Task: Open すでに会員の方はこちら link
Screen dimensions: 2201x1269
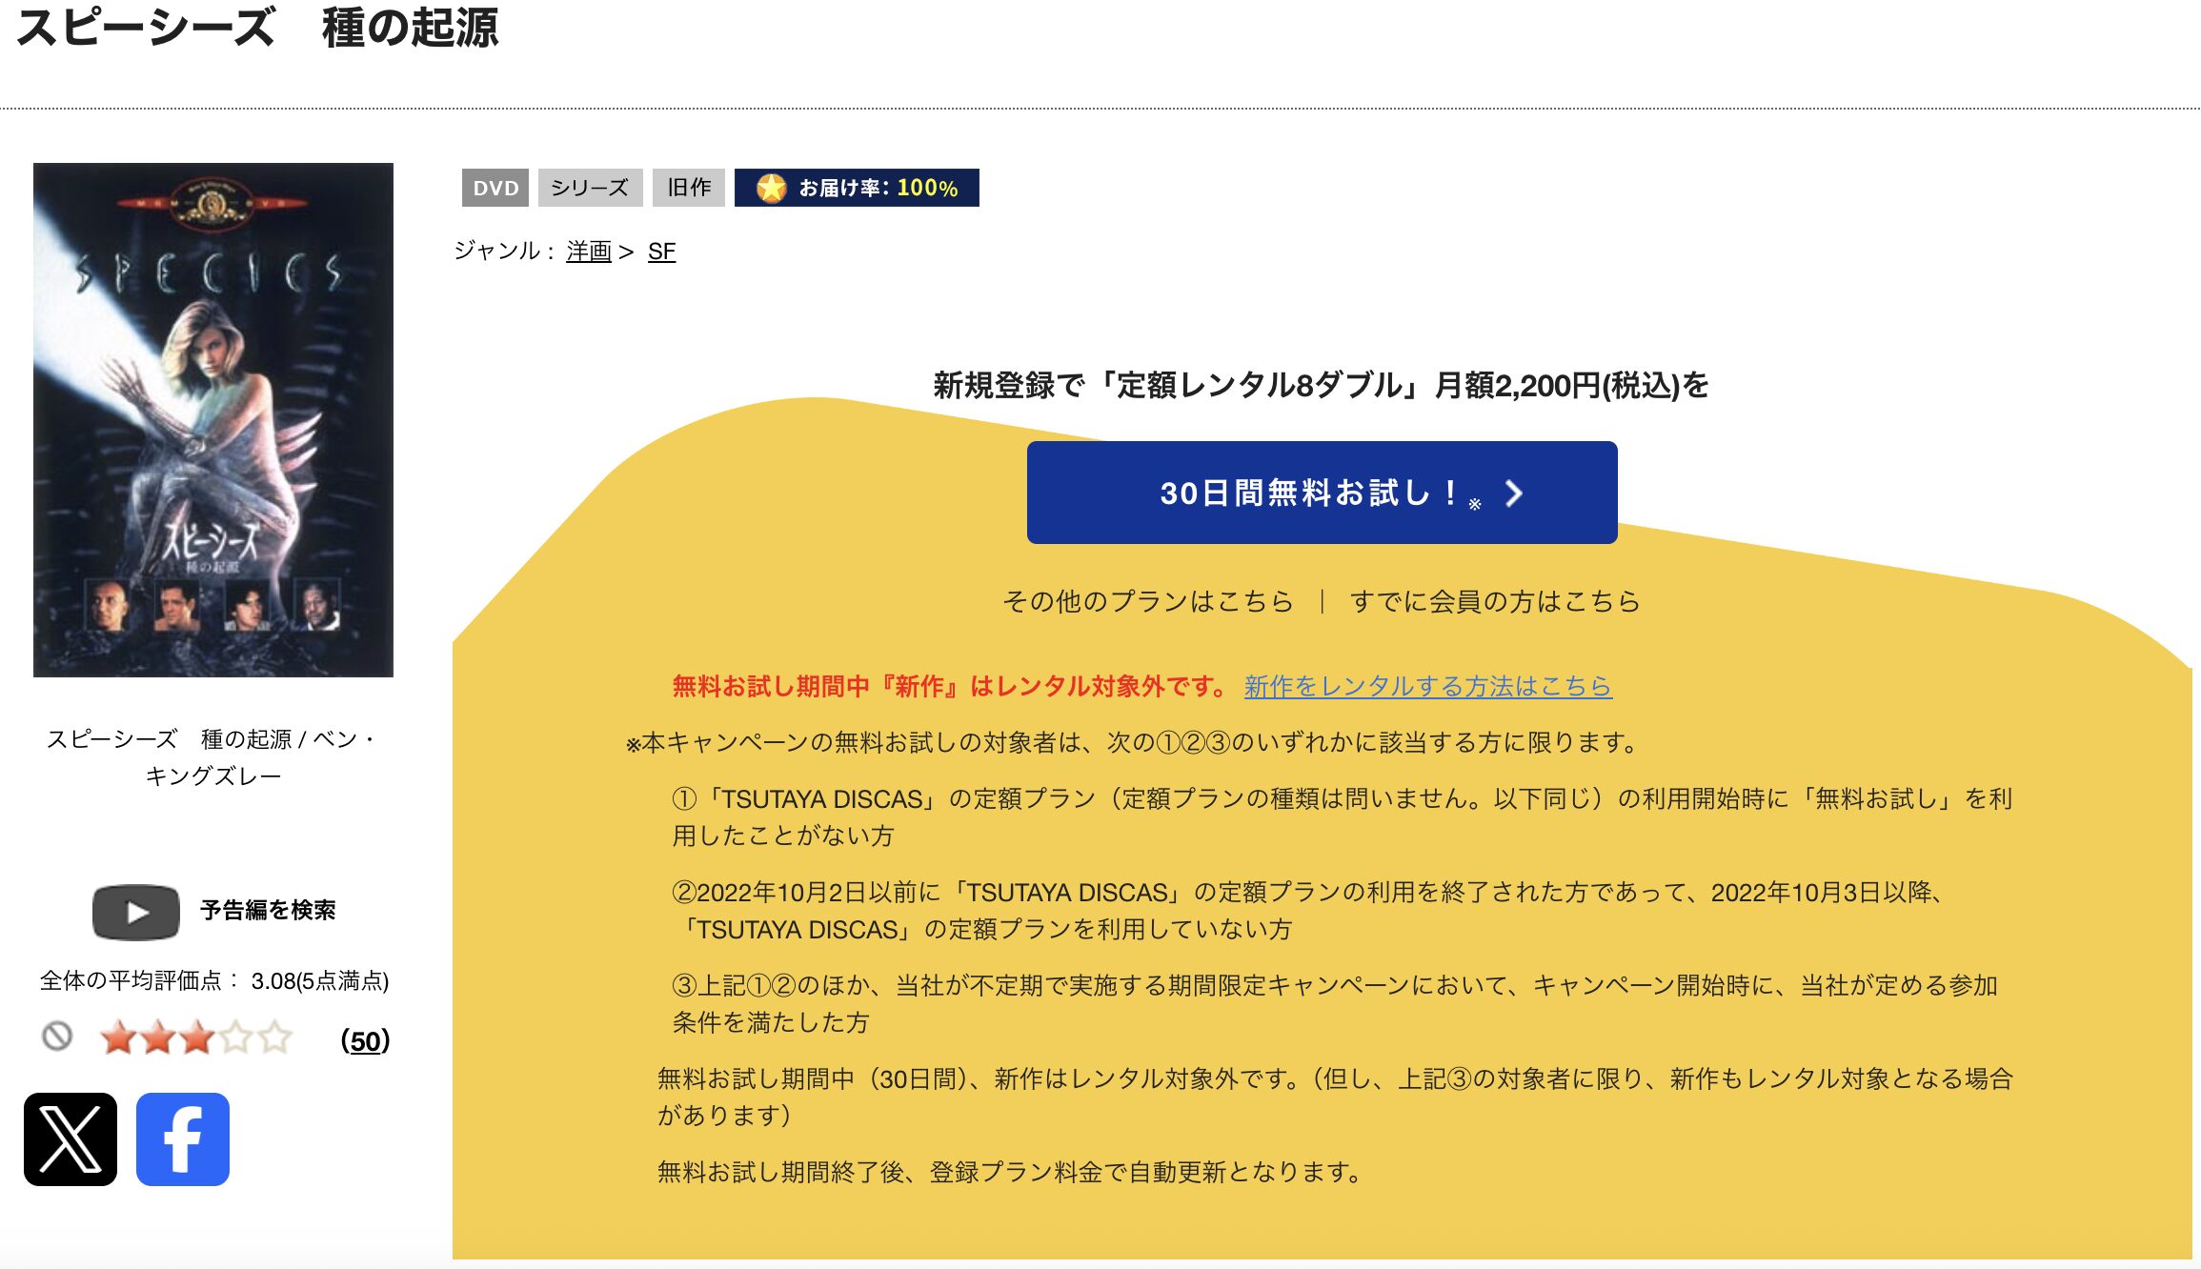Action: click(1495, 601)
